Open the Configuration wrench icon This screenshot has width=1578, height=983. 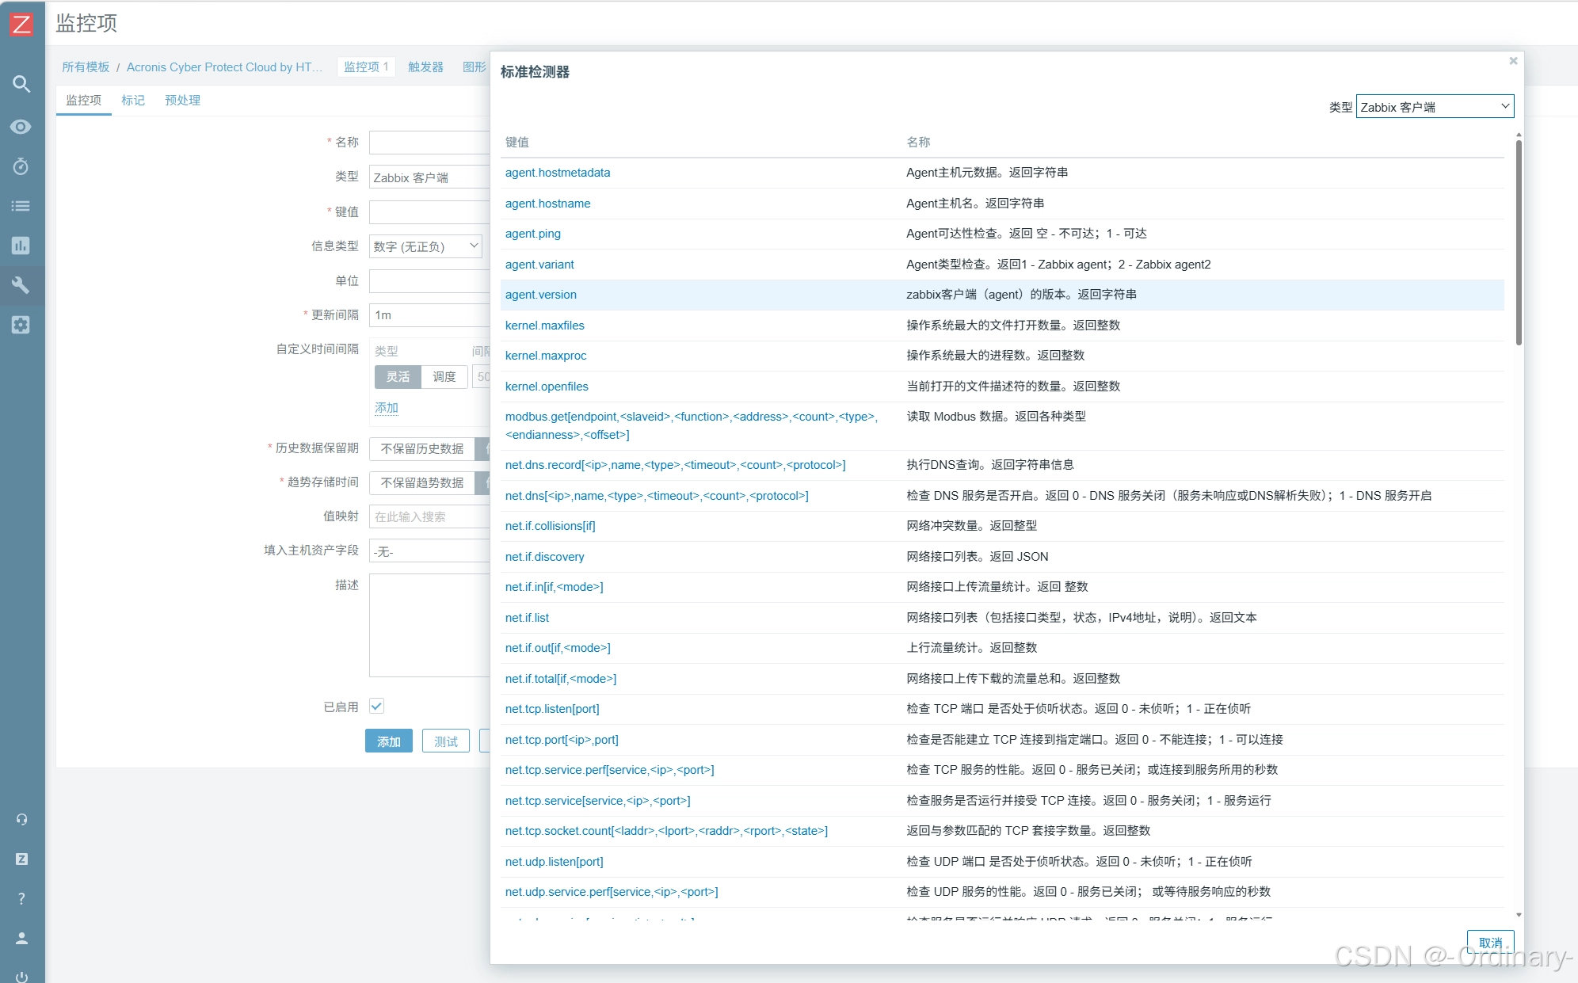click(21, 285)
